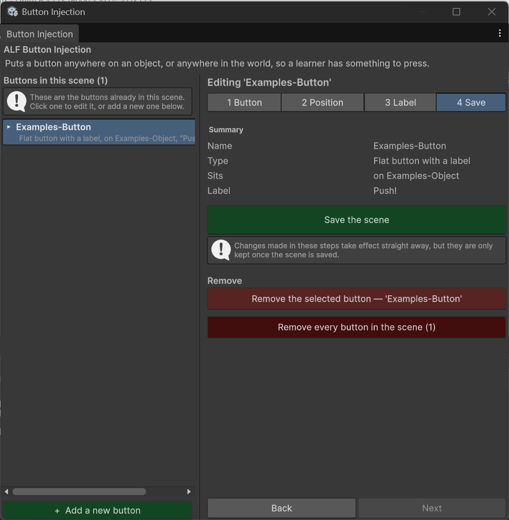The height and width of the screenshot is (520, 509).
Task: Go Back to the previous step
Action: point(282,508)
